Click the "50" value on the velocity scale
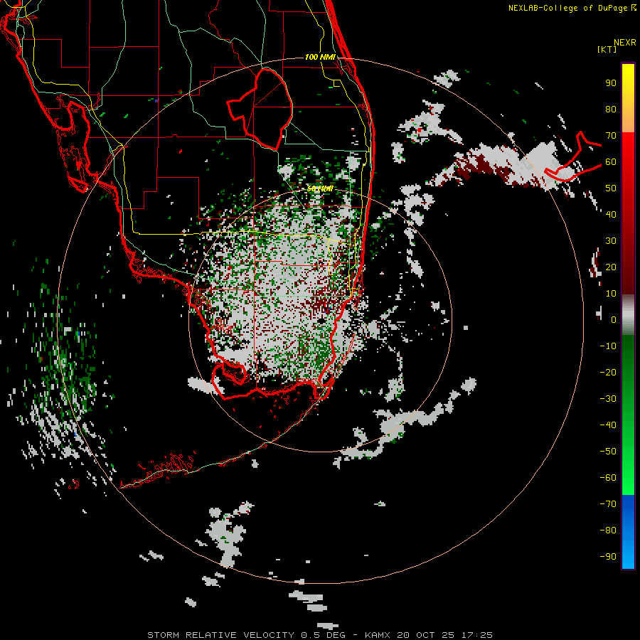 pos(611,188)
